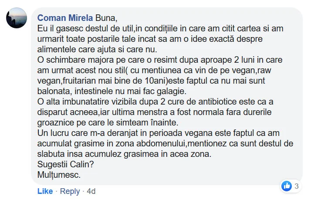This screenshot has height=200, width=311.
Task: Like Coman Mirela's comment
Action: (45, 191)
